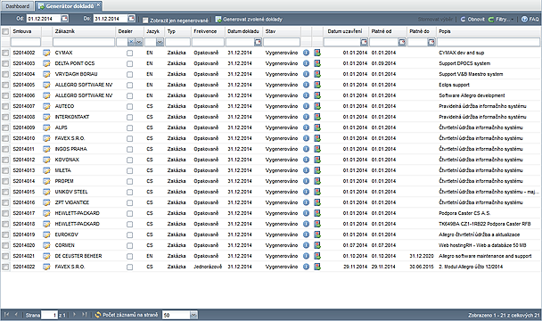The height and width of the screenshot is (321, 542).
Task: Sort by Stav column header
Action: click(270, 31)
